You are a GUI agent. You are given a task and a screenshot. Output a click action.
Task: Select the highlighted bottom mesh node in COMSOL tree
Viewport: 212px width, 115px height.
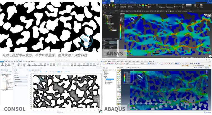pyautogui.click(x=7, y=90)
